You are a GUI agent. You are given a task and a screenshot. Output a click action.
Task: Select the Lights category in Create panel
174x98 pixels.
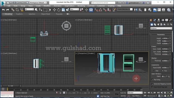(158, 24)
